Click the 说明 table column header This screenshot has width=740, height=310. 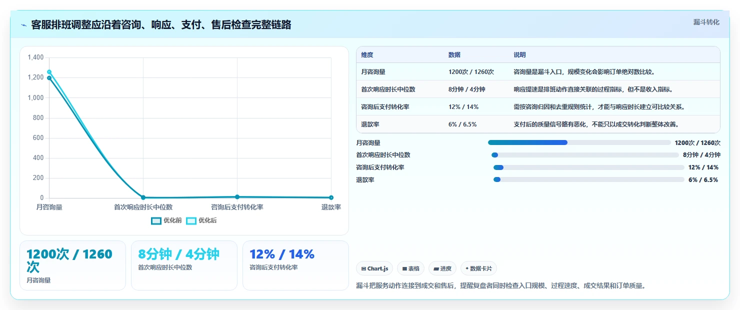click(x=519, y=55)
